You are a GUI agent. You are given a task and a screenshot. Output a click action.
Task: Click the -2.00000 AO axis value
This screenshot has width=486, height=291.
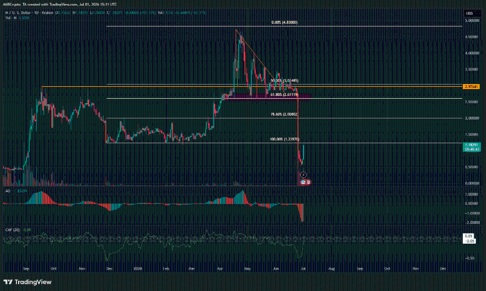(x=472, y=223)
